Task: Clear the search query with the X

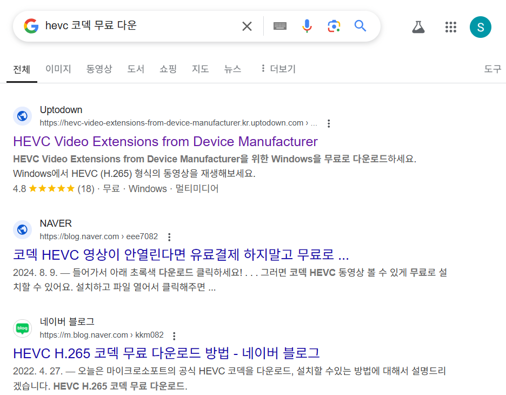Action: [x=247, y=26]
